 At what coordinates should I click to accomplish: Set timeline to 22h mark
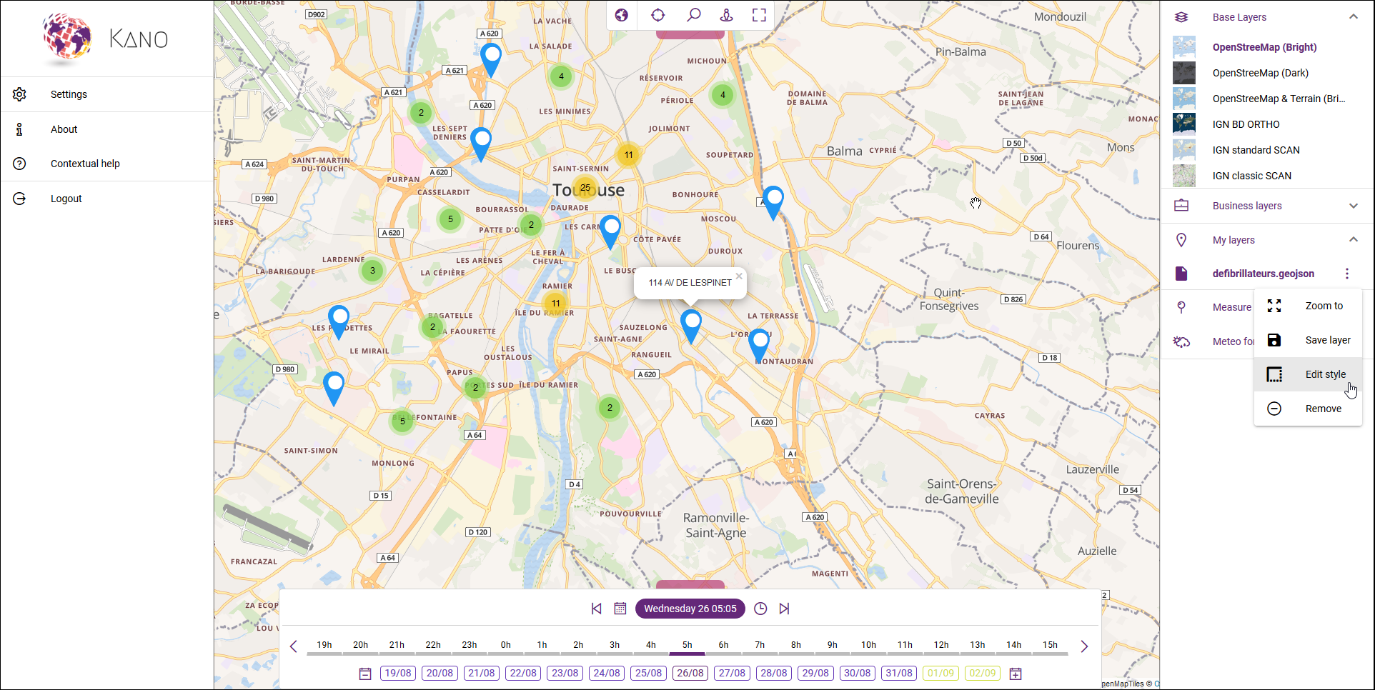(433, 645)
